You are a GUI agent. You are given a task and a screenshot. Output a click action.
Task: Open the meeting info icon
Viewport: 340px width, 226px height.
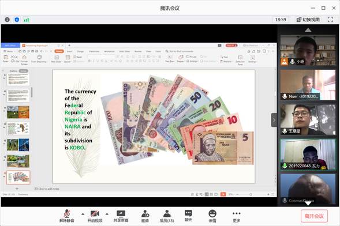point(7,20)
